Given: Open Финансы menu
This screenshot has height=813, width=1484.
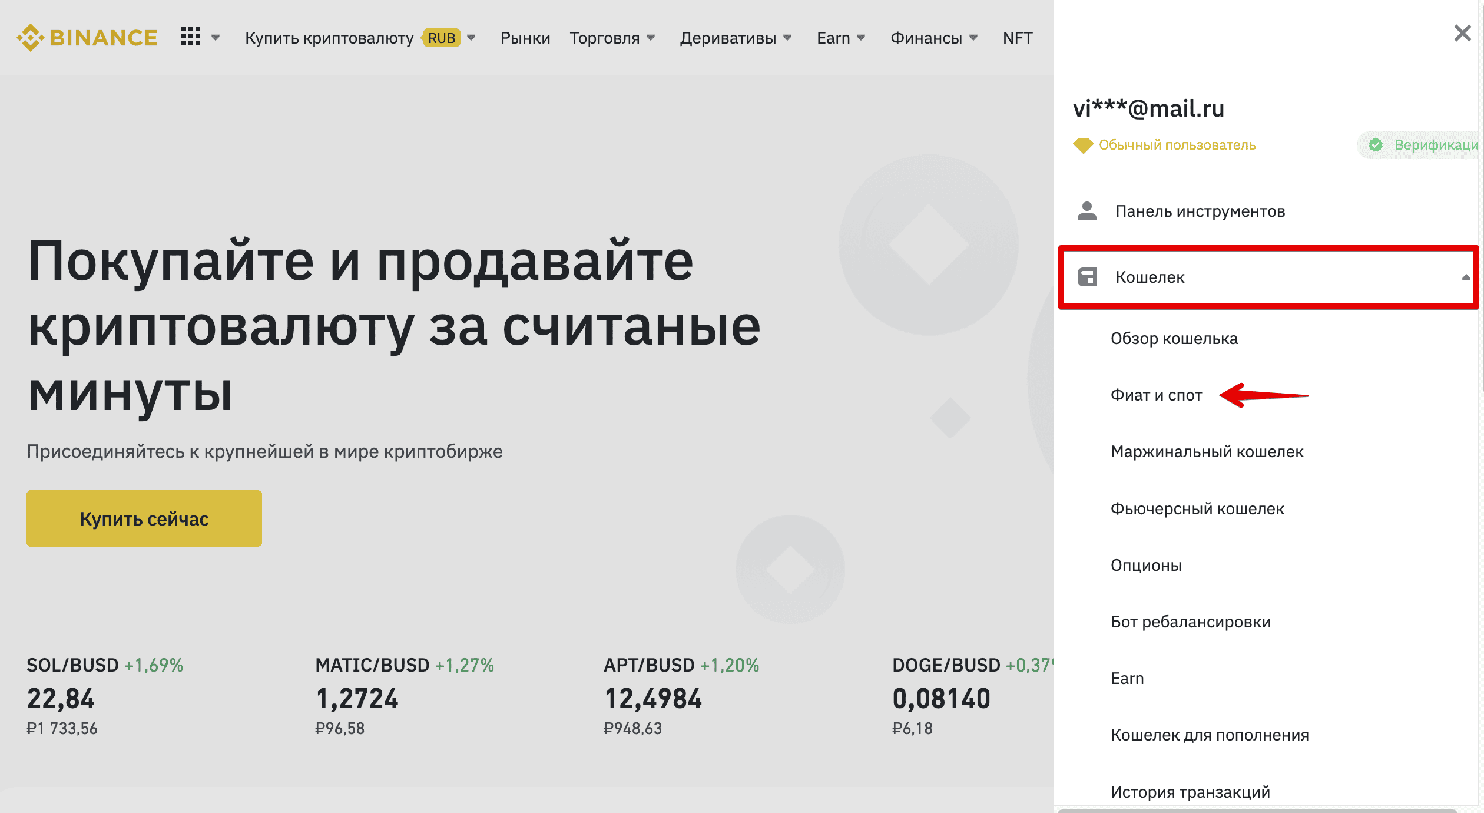Looking at the screenshot, I should point(926,38).
